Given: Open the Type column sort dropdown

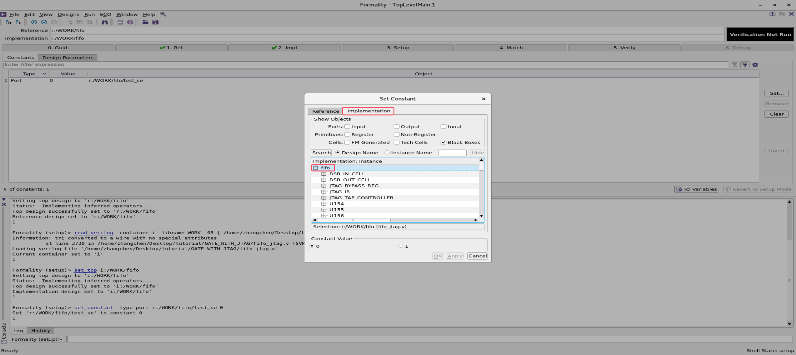Looking at the screenshot, I should 44,73.
